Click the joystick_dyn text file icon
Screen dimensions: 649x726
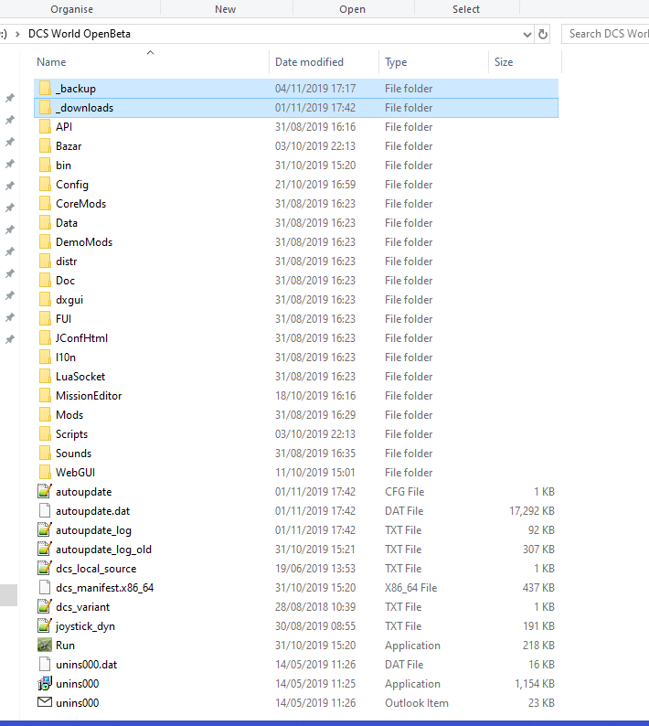tap(45, 626)
